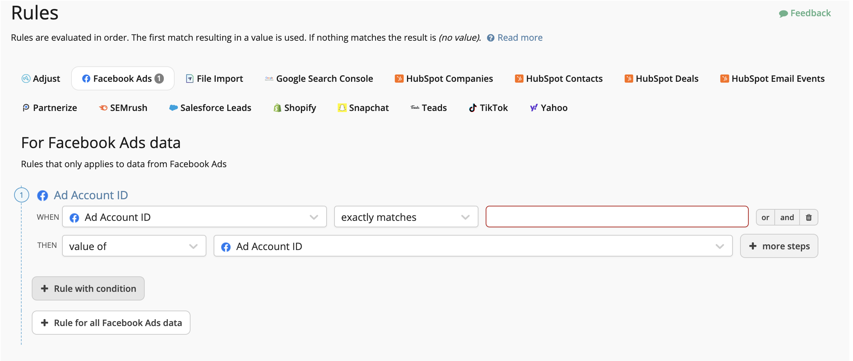The image size is (853, 361).
Task: Switch to the HubSpot Deals tab
Action: pyautogui.click(x=661, y=79)
